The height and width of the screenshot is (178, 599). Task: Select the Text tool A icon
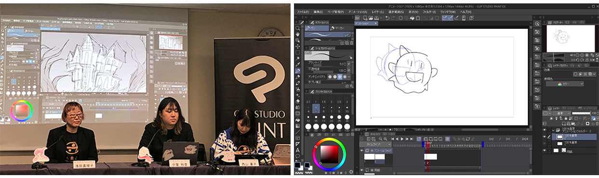298,150
